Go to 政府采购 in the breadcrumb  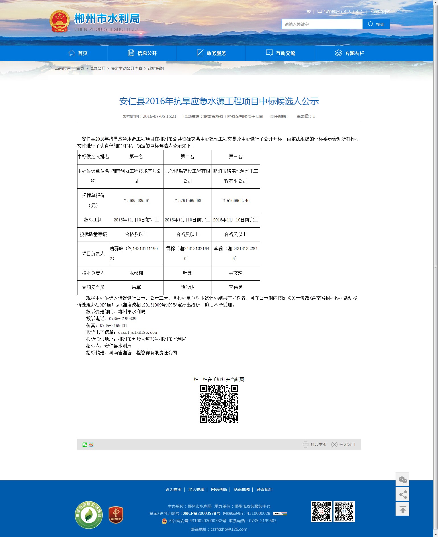coord(156,68)
